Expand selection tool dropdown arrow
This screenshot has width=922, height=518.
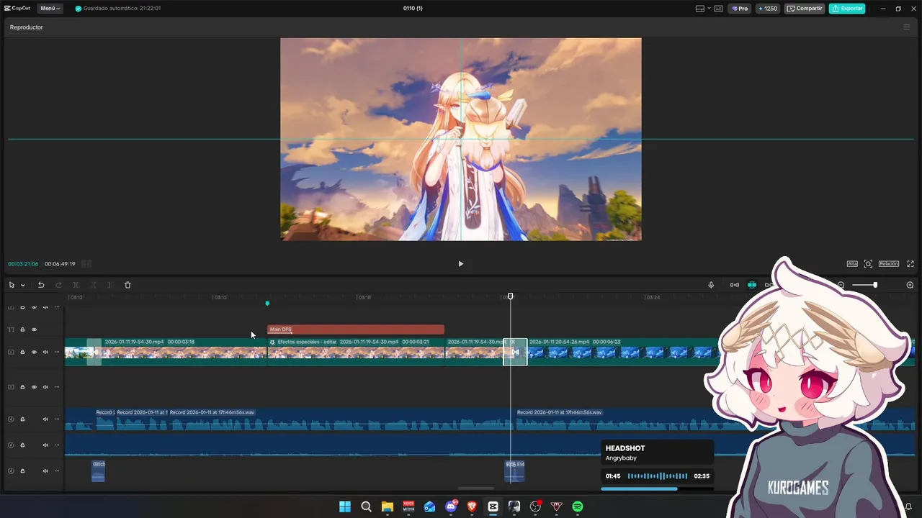pyautogui.click(x=22, y=285)
